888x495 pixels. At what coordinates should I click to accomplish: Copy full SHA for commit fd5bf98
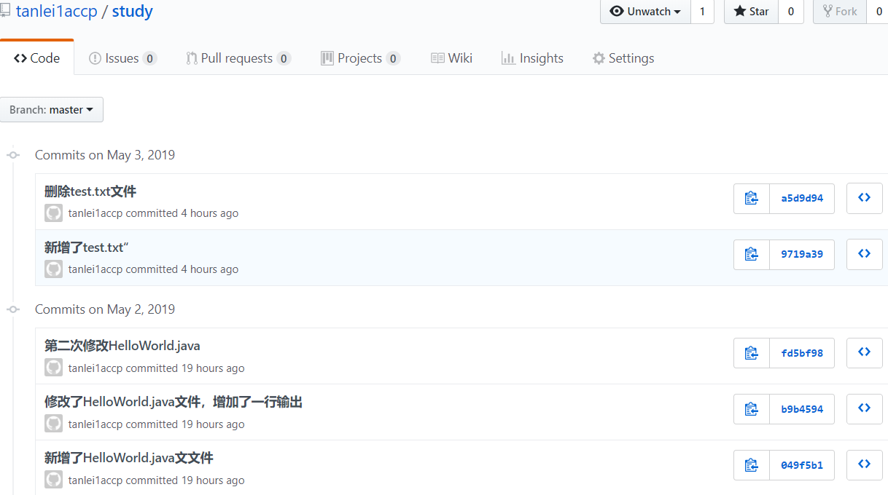click(752, 353)
